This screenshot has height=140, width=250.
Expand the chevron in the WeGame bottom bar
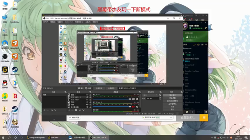pyautogui.click(x=171, y=117)
